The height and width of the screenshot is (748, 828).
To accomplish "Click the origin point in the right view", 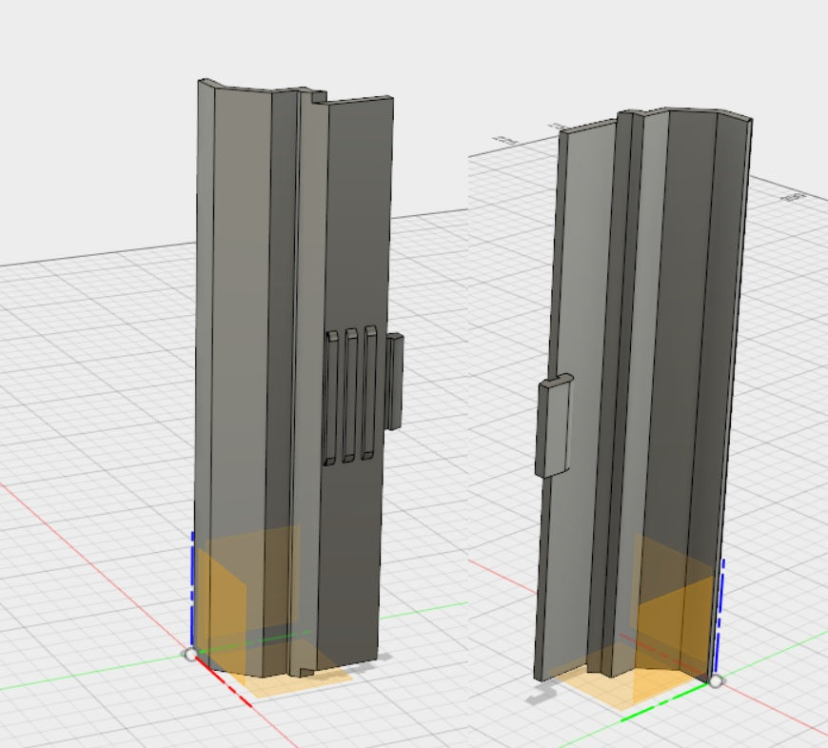I will pos(716,680).
